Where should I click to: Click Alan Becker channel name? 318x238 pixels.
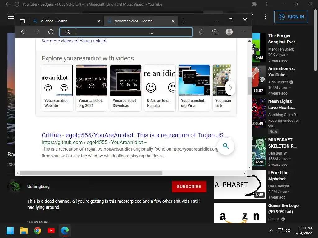click(x=278, y=82)
